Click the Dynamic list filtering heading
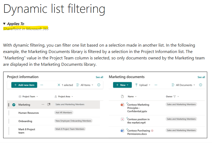Screen dimensions: 212x143 coord(54,9)
